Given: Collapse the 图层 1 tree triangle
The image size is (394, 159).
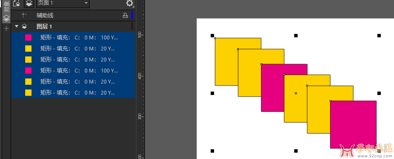Looking at the screenshot, I should (x=17, y=26).
